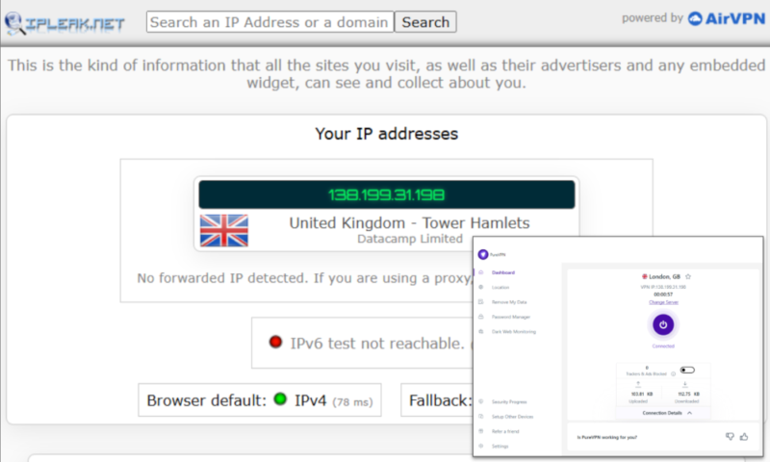Select the 00:00:57 connection timer

coord(663,295)
